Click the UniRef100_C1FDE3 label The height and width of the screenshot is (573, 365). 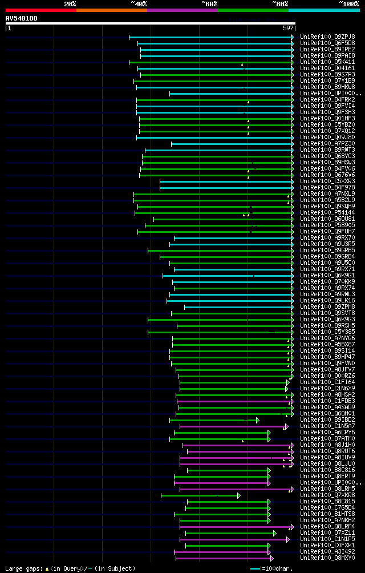point(327,401)
